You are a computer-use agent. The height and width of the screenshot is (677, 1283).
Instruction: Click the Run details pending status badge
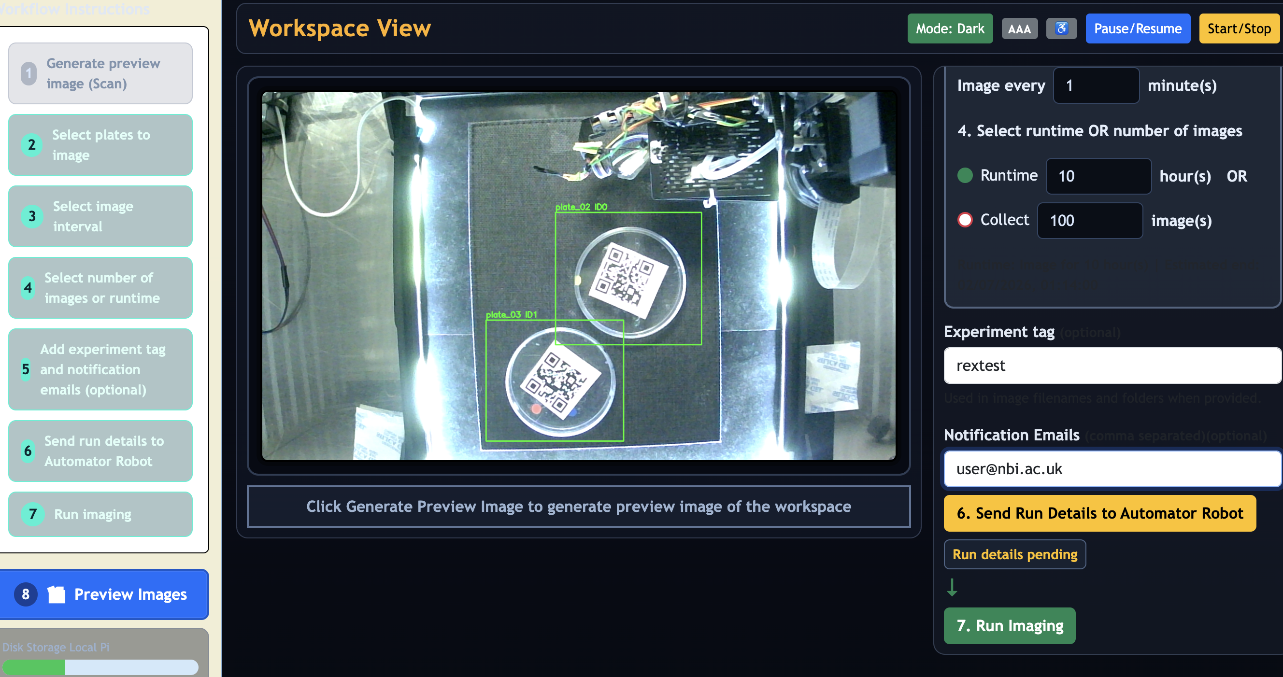(1014, 554)
